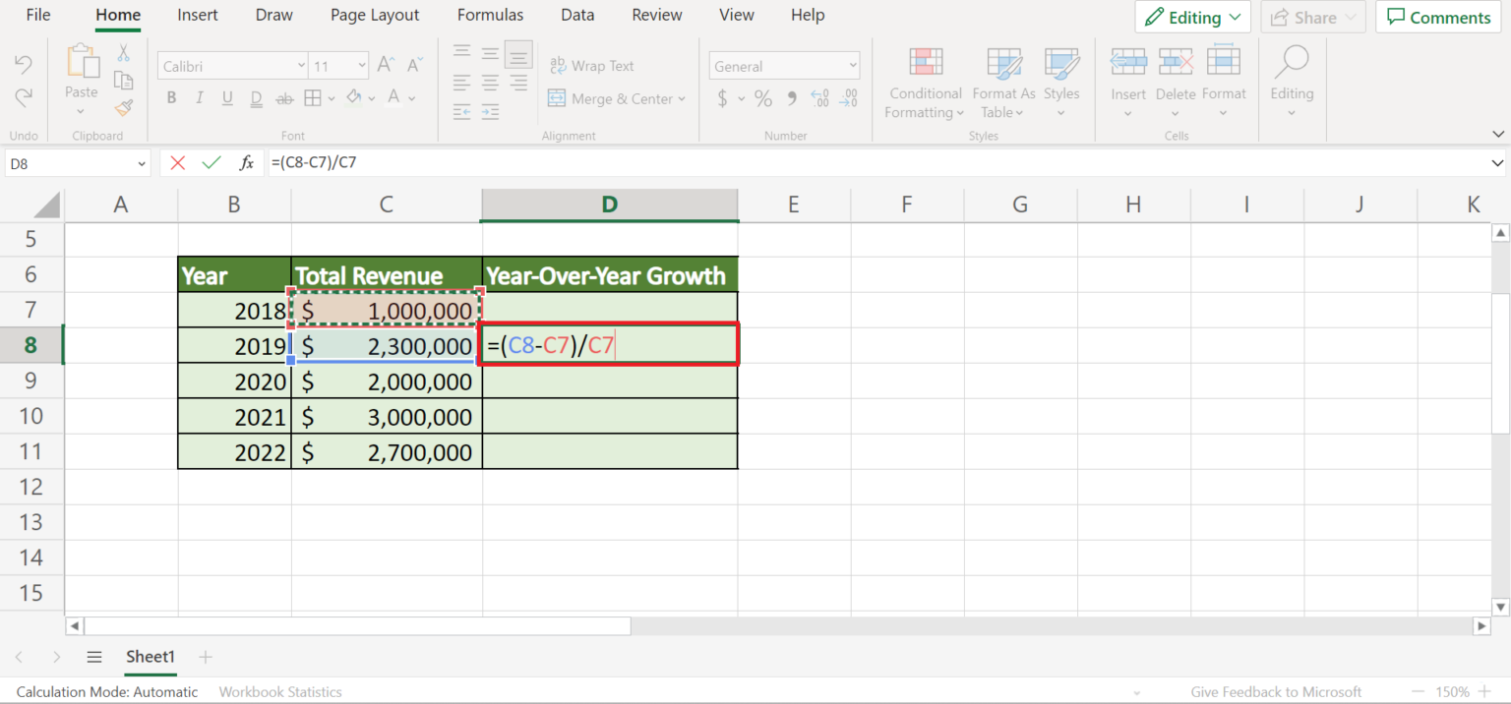Select the Format Painter icon
1511x704 pixels.
[124, 109]
